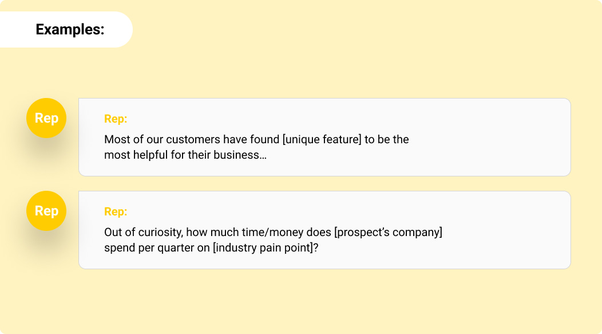Click the [prospect's company] placeholder text
Image resolution: width=602 pixels, height=334 pixels.
tap(389, 233)
